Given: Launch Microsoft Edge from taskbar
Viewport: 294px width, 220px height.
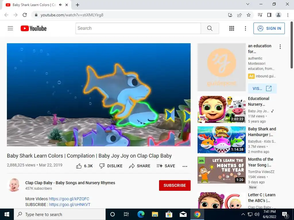Looking at the screenshot, I should tap(141, 214).
